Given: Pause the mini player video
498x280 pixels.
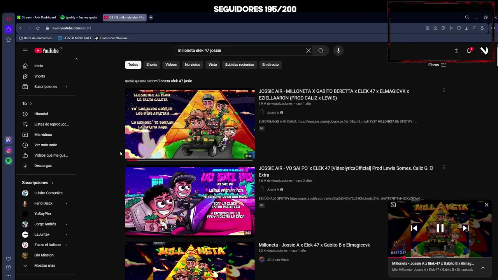Looking at the screenshot, I should (440, 228).
